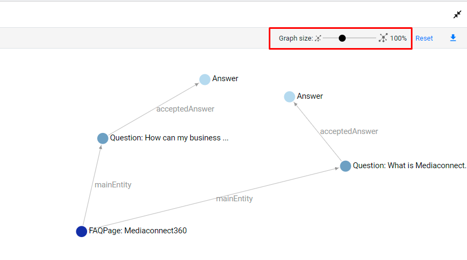Click the 100% graph size value
Image resolution: width=467 pixels, height=260 pixels.
coord(398,38)
